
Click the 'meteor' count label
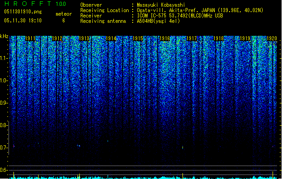click(64, 14)
